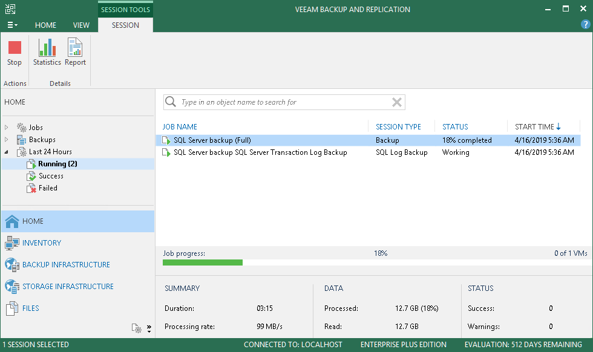Select the Running (2) node
593x352 pixels.
point(57,164)
